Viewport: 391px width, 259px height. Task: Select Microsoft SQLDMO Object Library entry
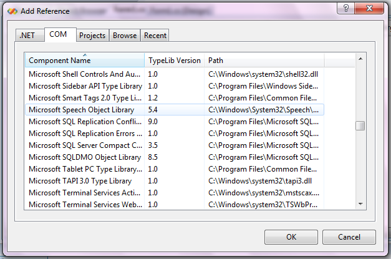(85, 157)
